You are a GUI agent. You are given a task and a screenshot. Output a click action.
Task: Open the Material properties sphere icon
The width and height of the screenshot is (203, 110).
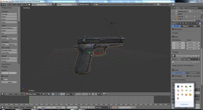click(x=197, y=23)
